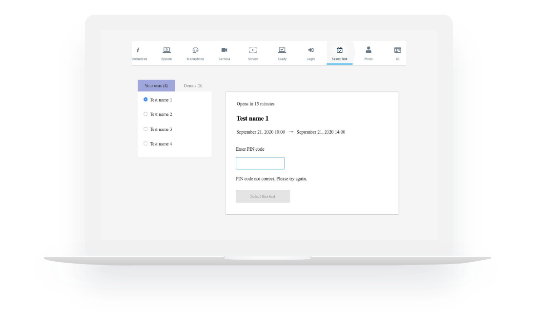Click inside the PIN code field
This screenshot has height=329, width=535.
(x=260, y=163)
